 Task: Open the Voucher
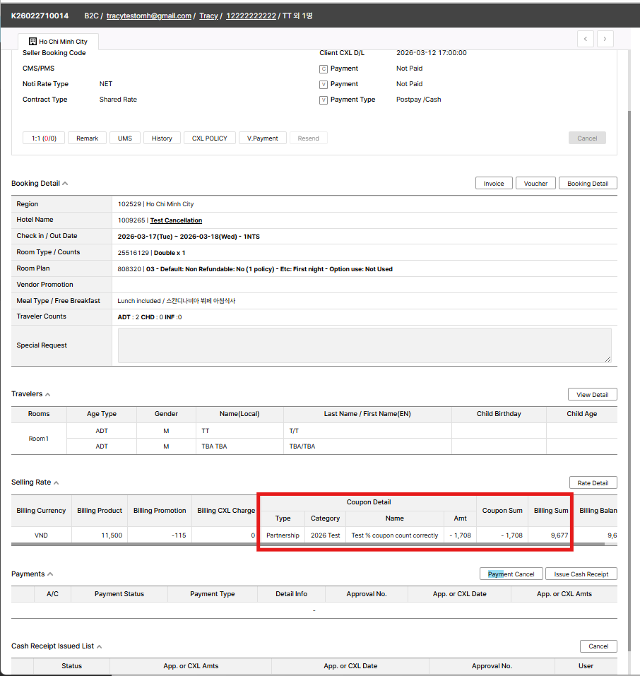pyautogui.click(x=535, y=184)
